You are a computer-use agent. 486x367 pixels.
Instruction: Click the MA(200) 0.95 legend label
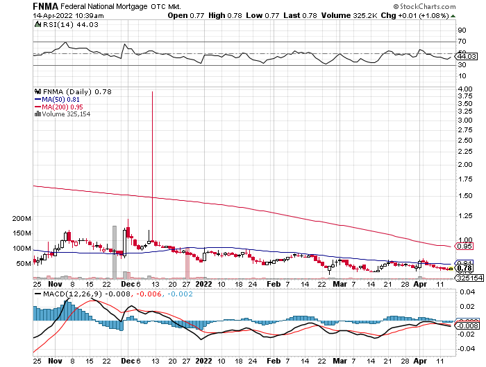click(62, 107)
